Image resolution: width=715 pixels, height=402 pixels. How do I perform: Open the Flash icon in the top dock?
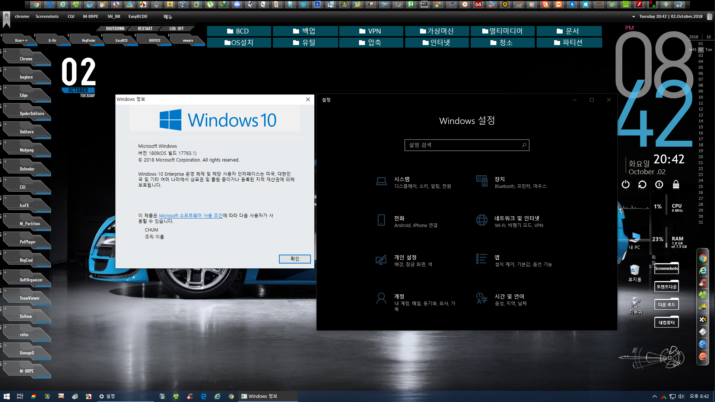click(639, 4)
